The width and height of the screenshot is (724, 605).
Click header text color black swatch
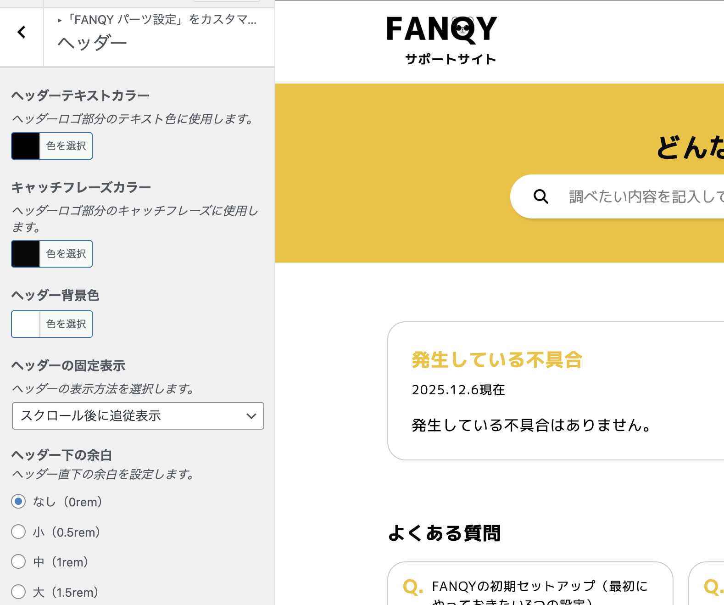pos(26,146)
